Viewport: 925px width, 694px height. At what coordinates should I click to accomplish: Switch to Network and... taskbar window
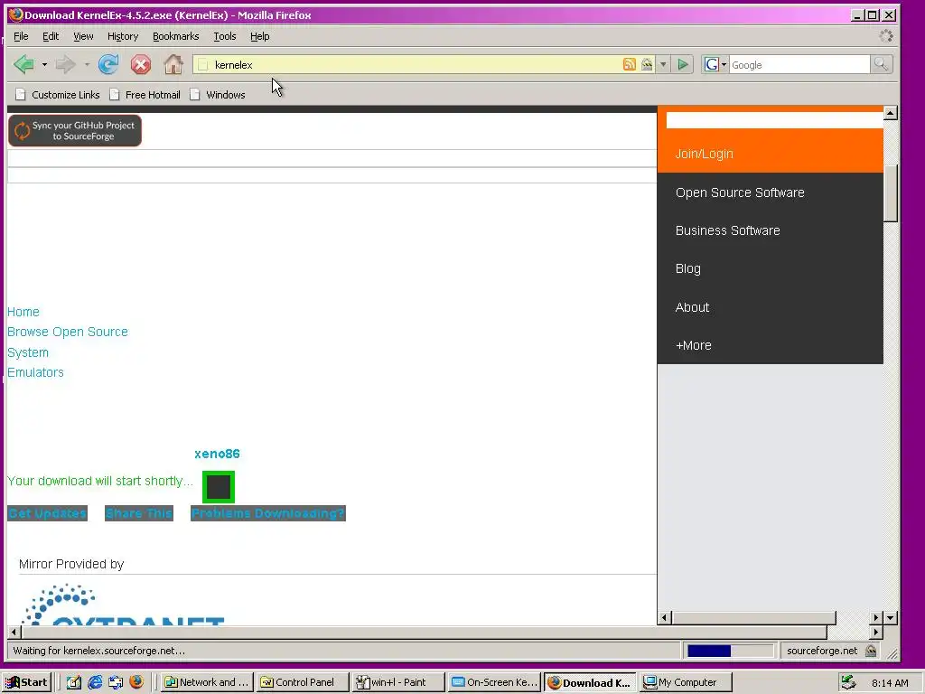(x=208, y=682)
